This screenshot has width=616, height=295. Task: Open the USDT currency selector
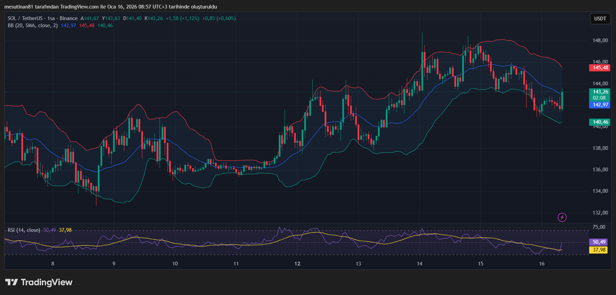(600, 19)
